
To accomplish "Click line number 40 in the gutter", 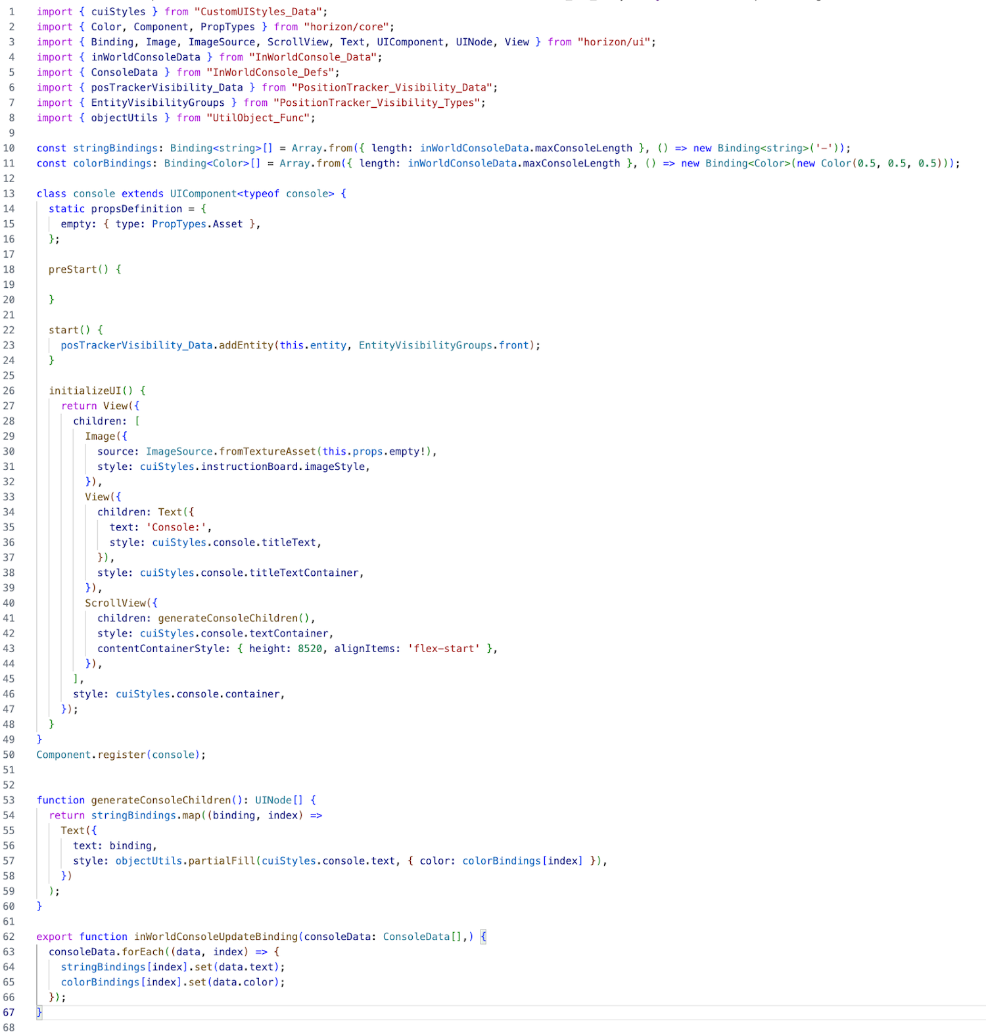I will [9, 603].
